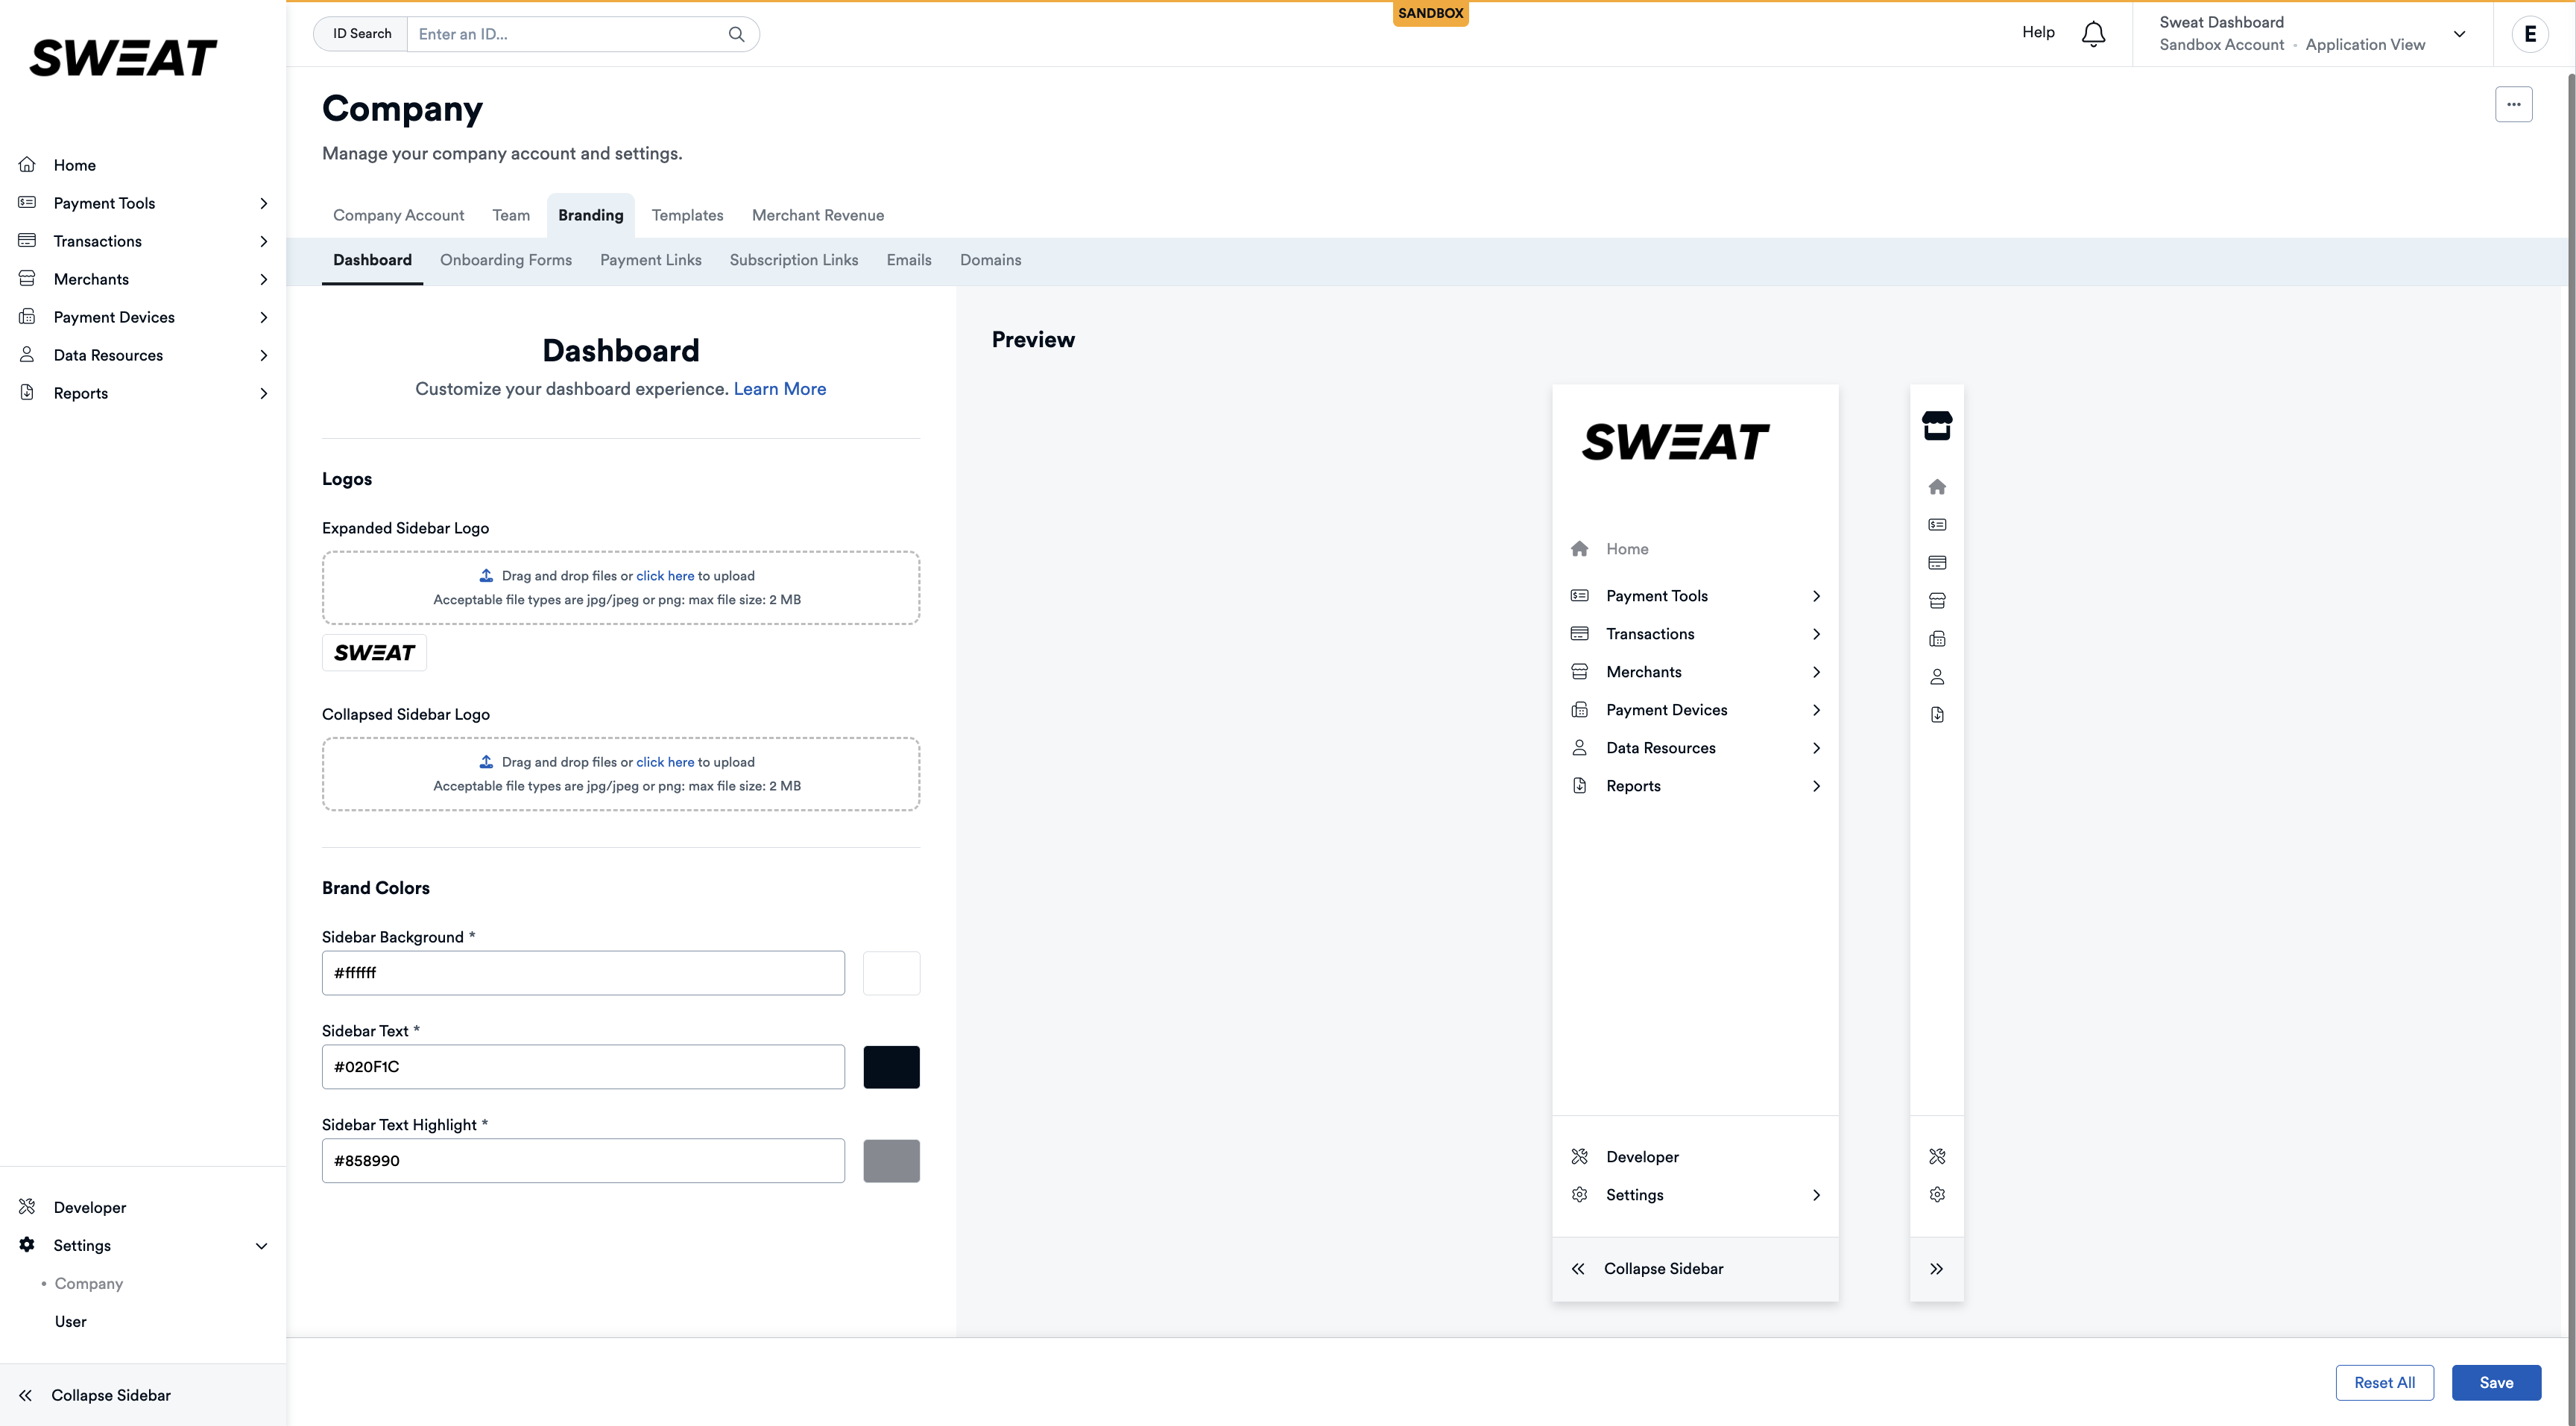This screenshot has height=1426, width=2576.
Task: Click the Developer tools icon in sidebar
Action: (27, 1206)
